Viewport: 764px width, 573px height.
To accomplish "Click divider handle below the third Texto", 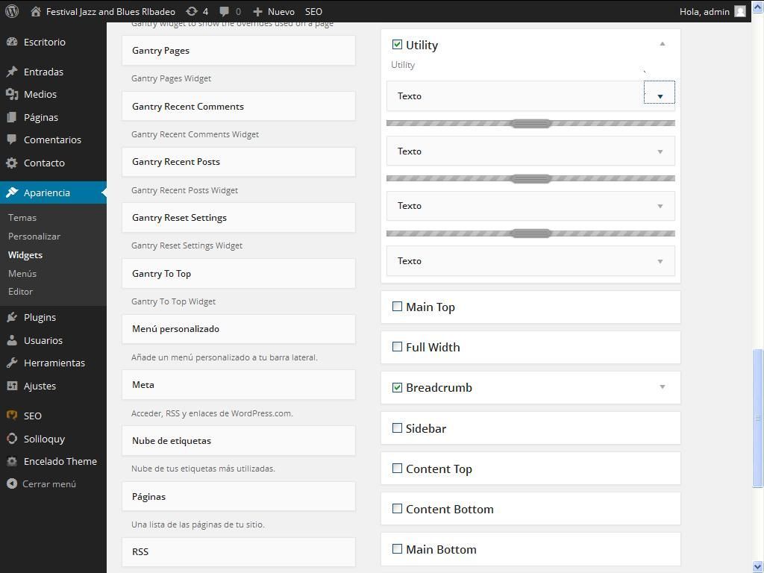I will pyautogui.click(x=531, y=234).
